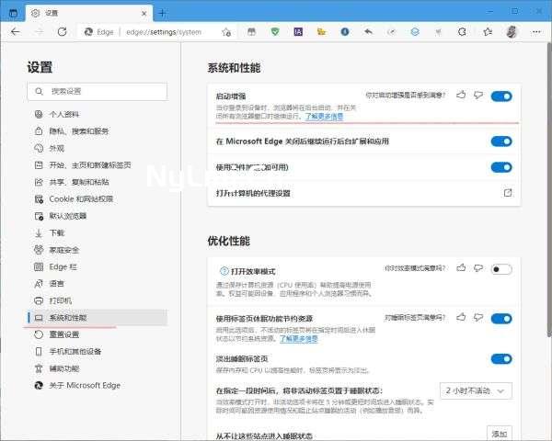The image size is (552, 441).
Task: Toggle hardware acceleration switch
Action: (x=501, y=167)
